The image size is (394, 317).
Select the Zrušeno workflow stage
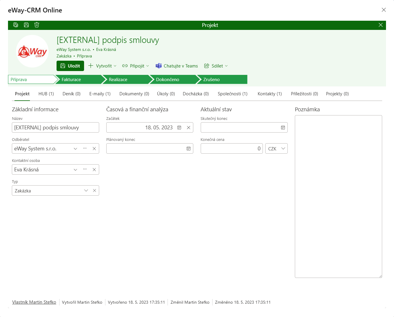pos(223,79)
